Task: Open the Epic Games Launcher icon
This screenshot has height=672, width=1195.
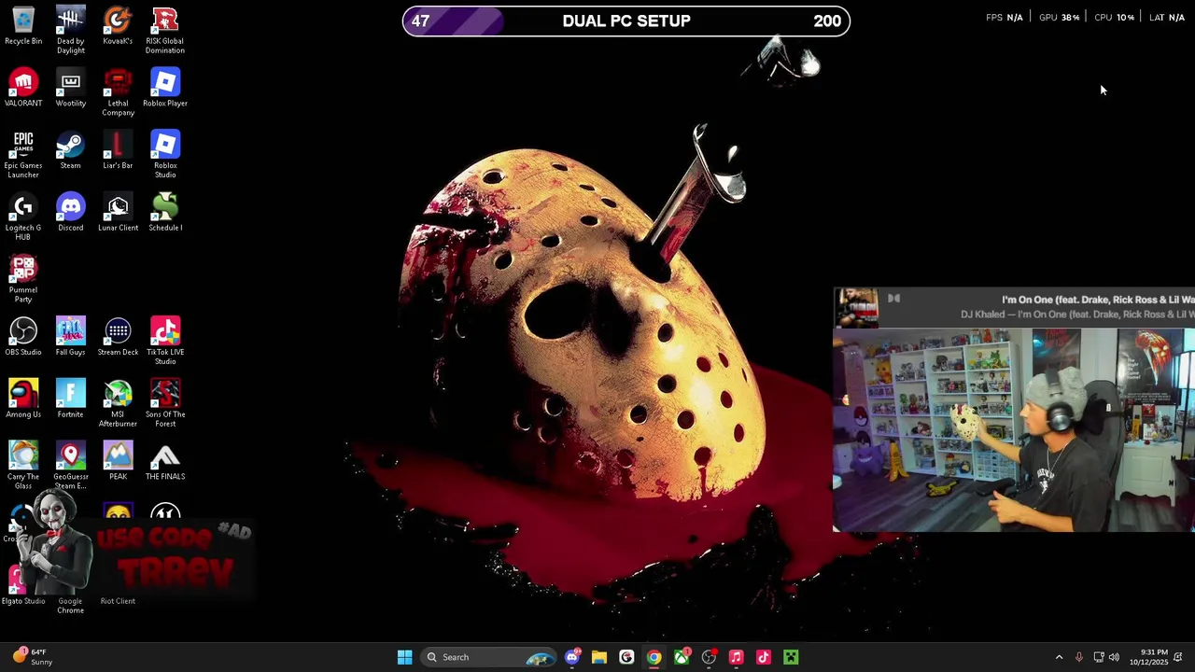Action: (x=23, y=154)
